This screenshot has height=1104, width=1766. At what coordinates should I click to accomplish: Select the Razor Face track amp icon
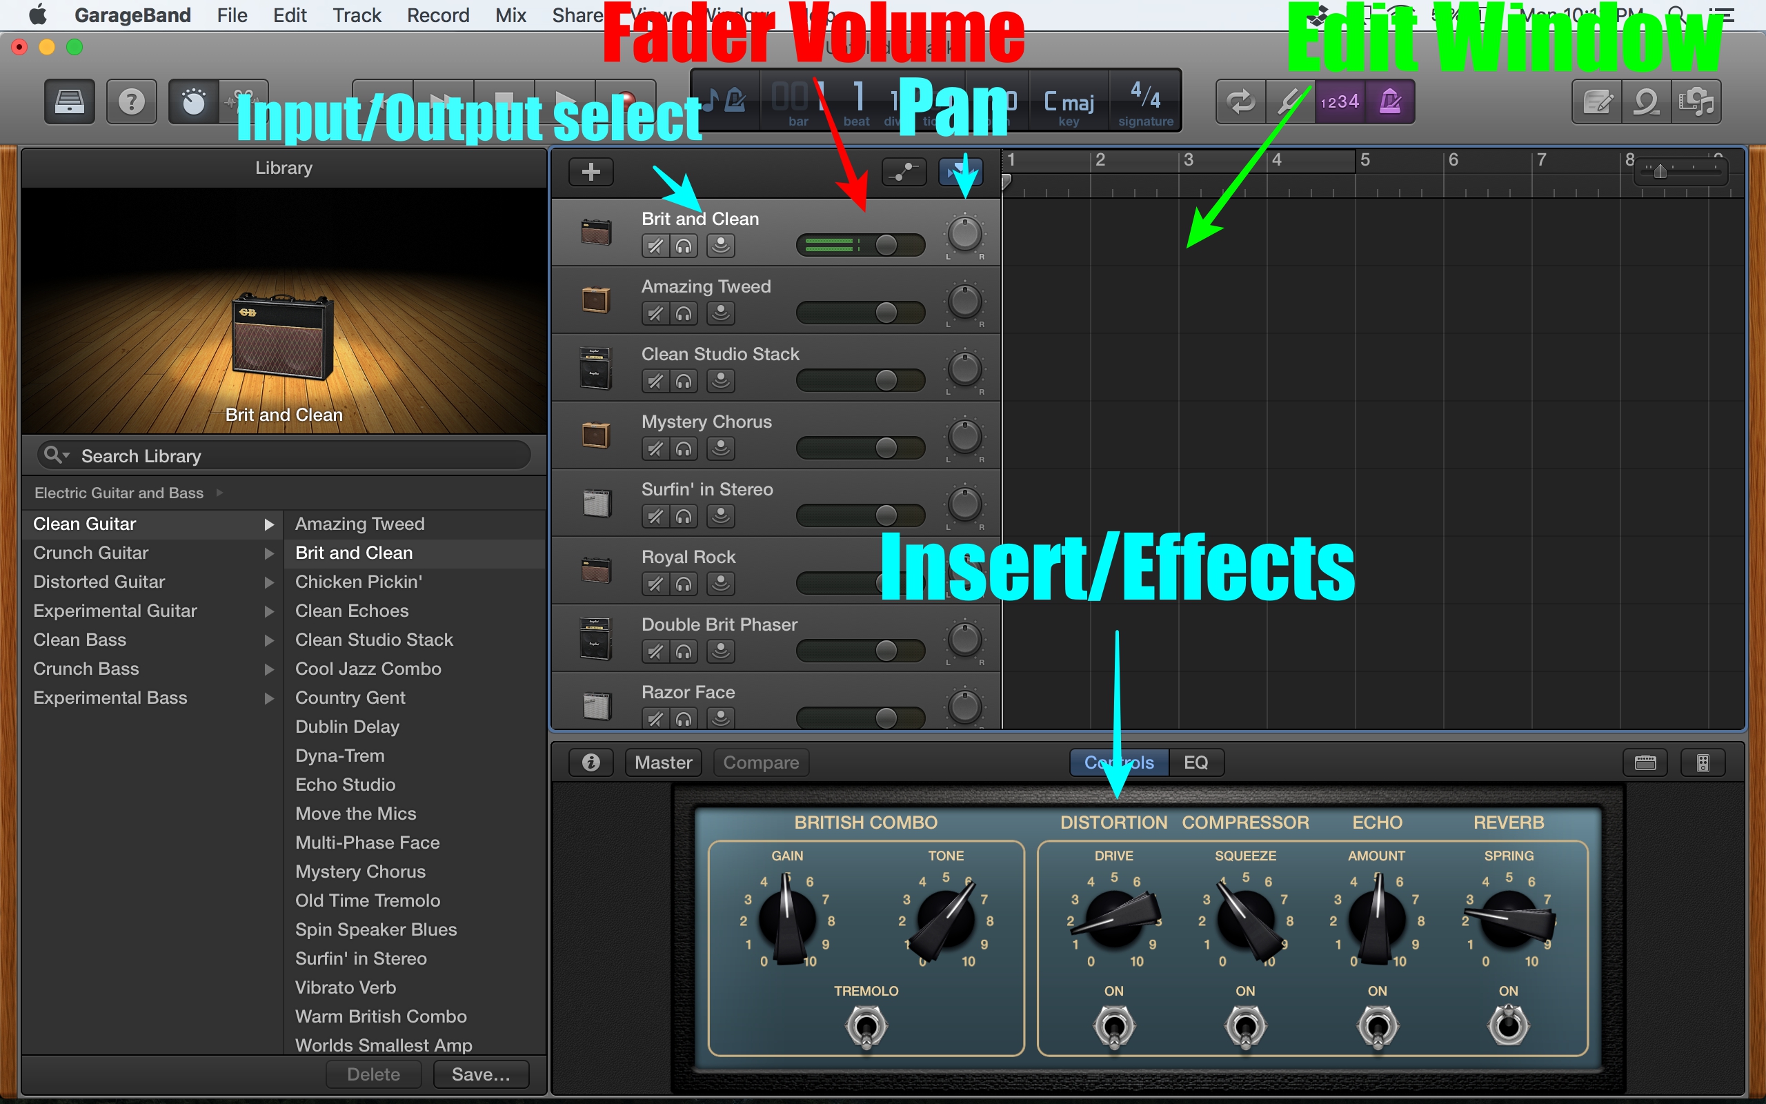pos(596,706)
